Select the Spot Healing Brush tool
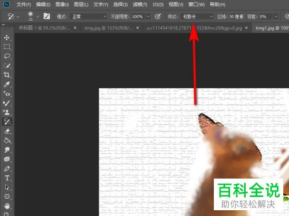The height and width of the screenshot is (216, 289). point(7,94)
